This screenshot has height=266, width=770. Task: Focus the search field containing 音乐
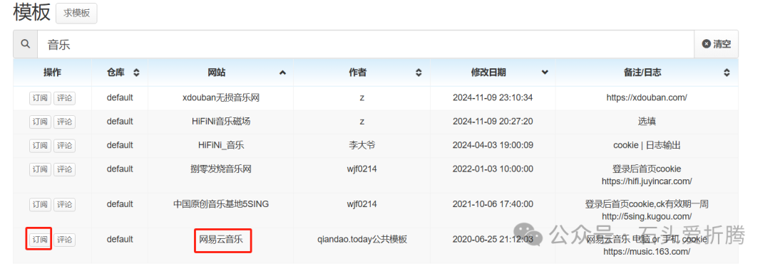tap(366, 44)
